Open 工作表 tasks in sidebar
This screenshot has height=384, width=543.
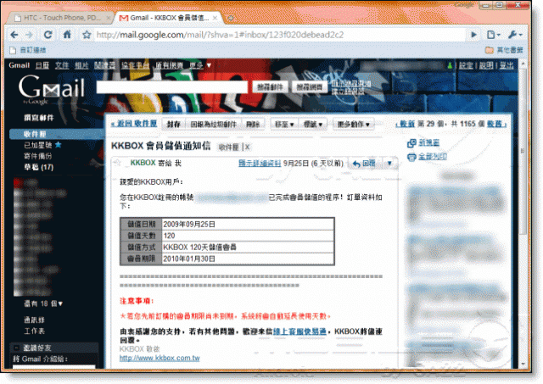pyautogui.click(x=34, y=331)
